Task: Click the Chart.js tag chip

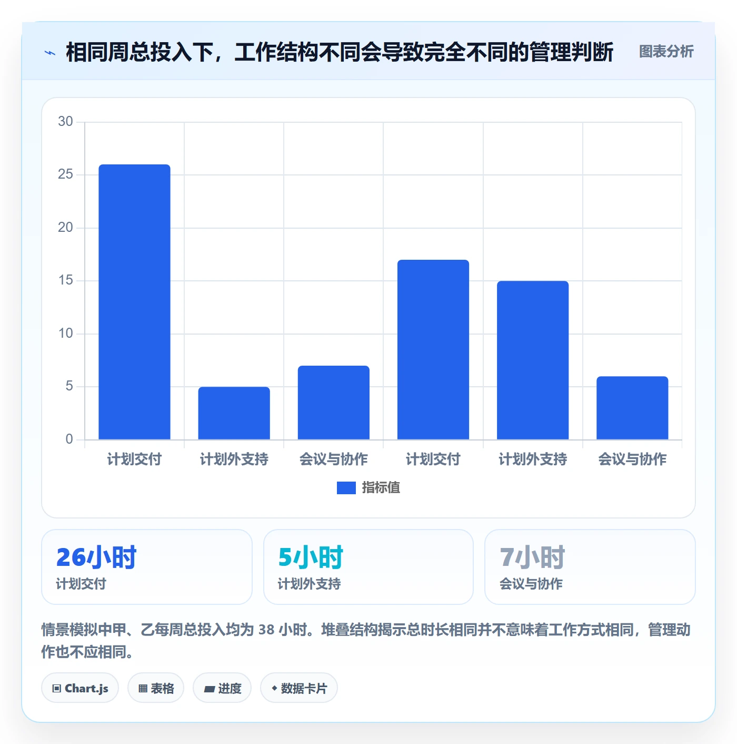Action: 80,688
